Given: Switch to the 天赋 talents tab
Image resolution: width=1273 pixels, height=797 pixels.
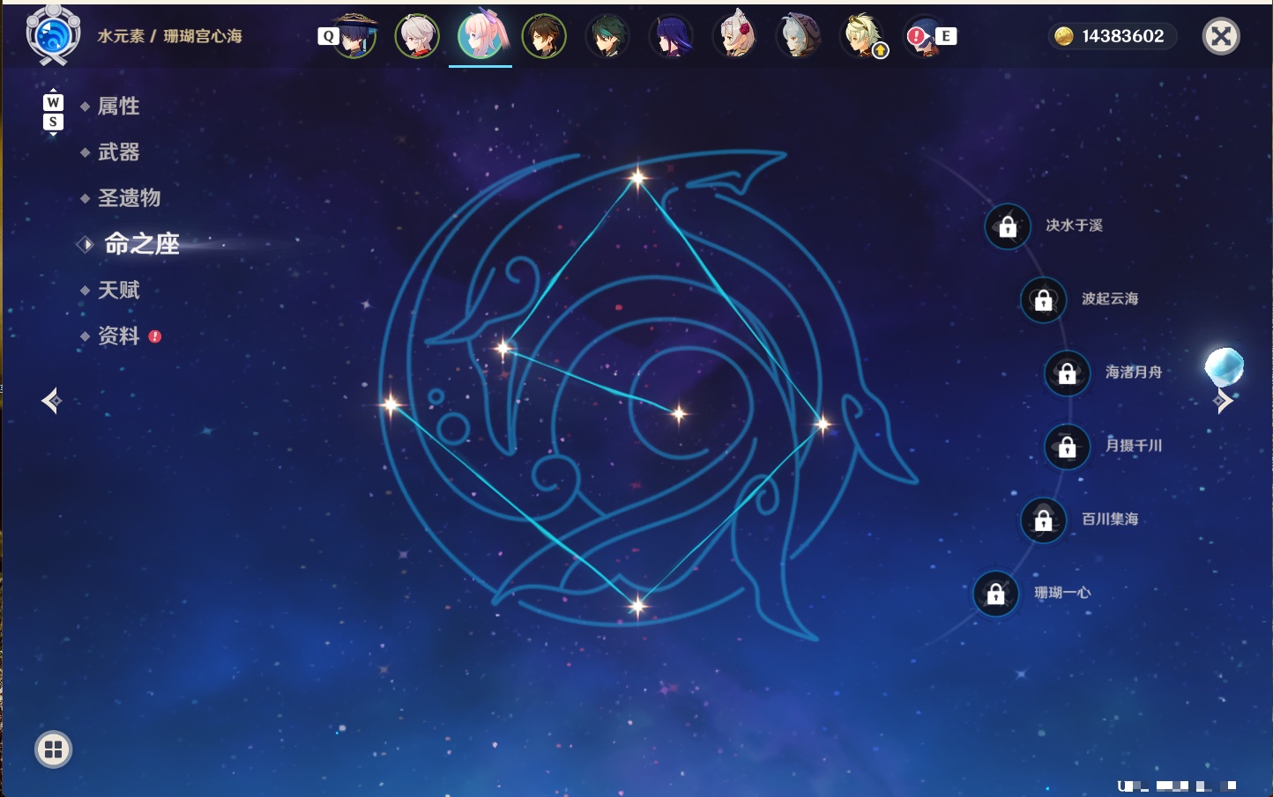Looking at the screenshot, I should (118, 290).
